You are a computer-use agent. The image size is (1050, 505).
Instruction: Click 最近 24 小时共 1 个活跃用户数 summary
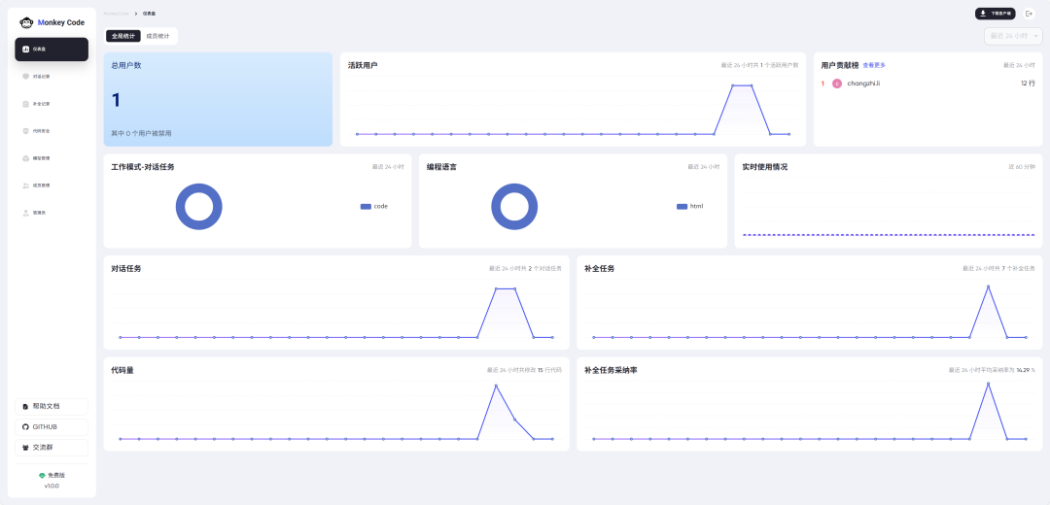click(759, 65)
